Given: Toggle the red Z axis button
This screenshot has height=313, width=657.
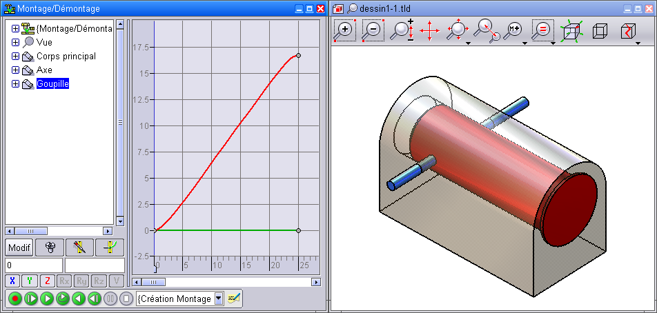Looking at the screenshot, I should pyautogui.click(x=47, y=281).
